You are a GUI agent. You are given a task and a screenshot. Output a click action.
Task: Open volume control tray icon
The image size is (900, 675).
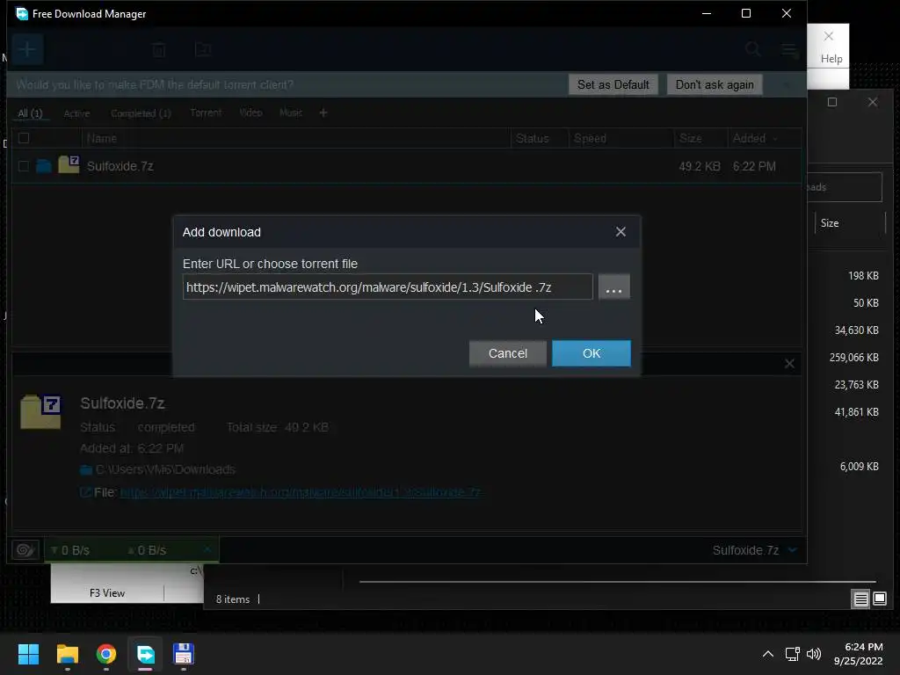[x=813, y=654]
